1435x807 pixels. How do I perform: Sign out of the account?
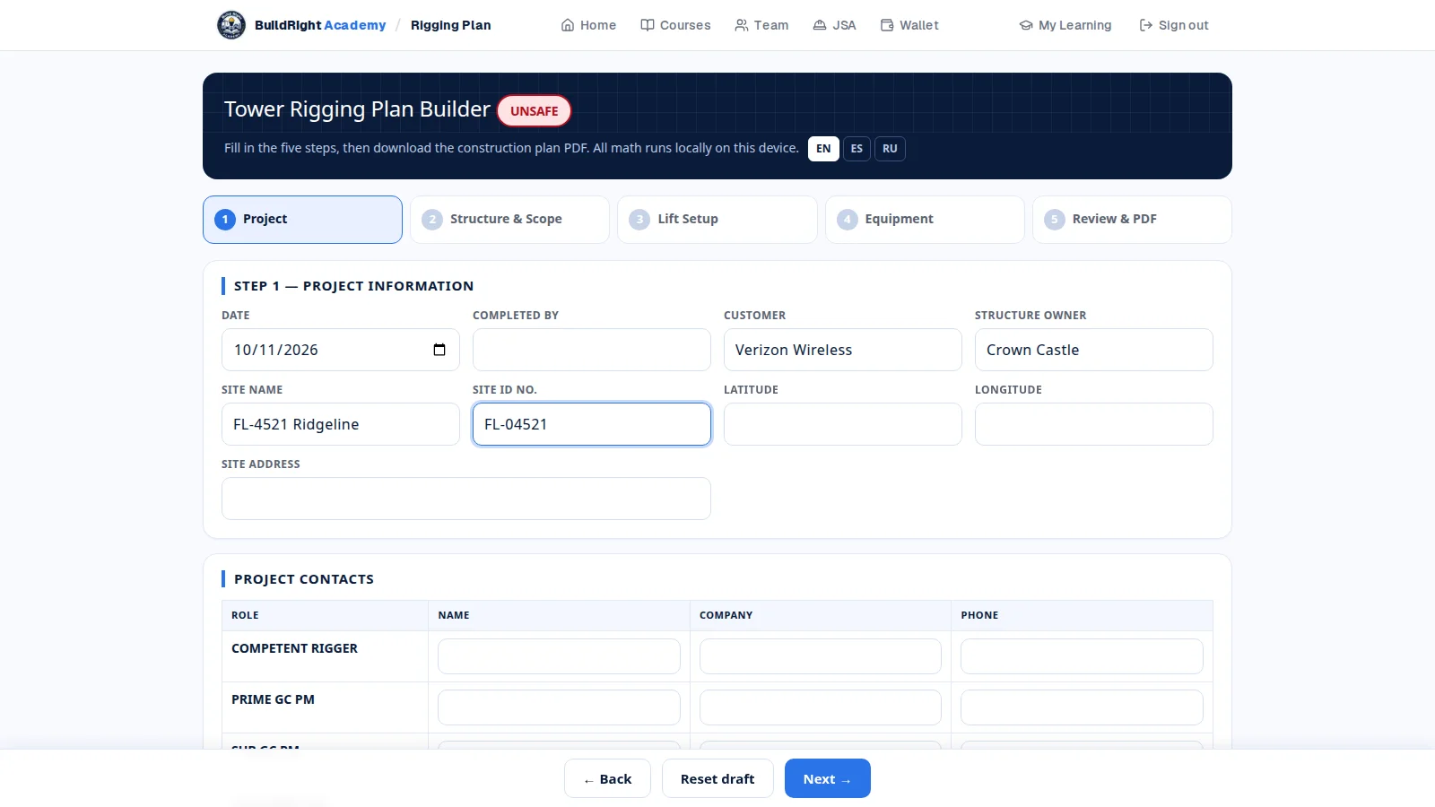pyautogui.click(x=1174, y=25)
